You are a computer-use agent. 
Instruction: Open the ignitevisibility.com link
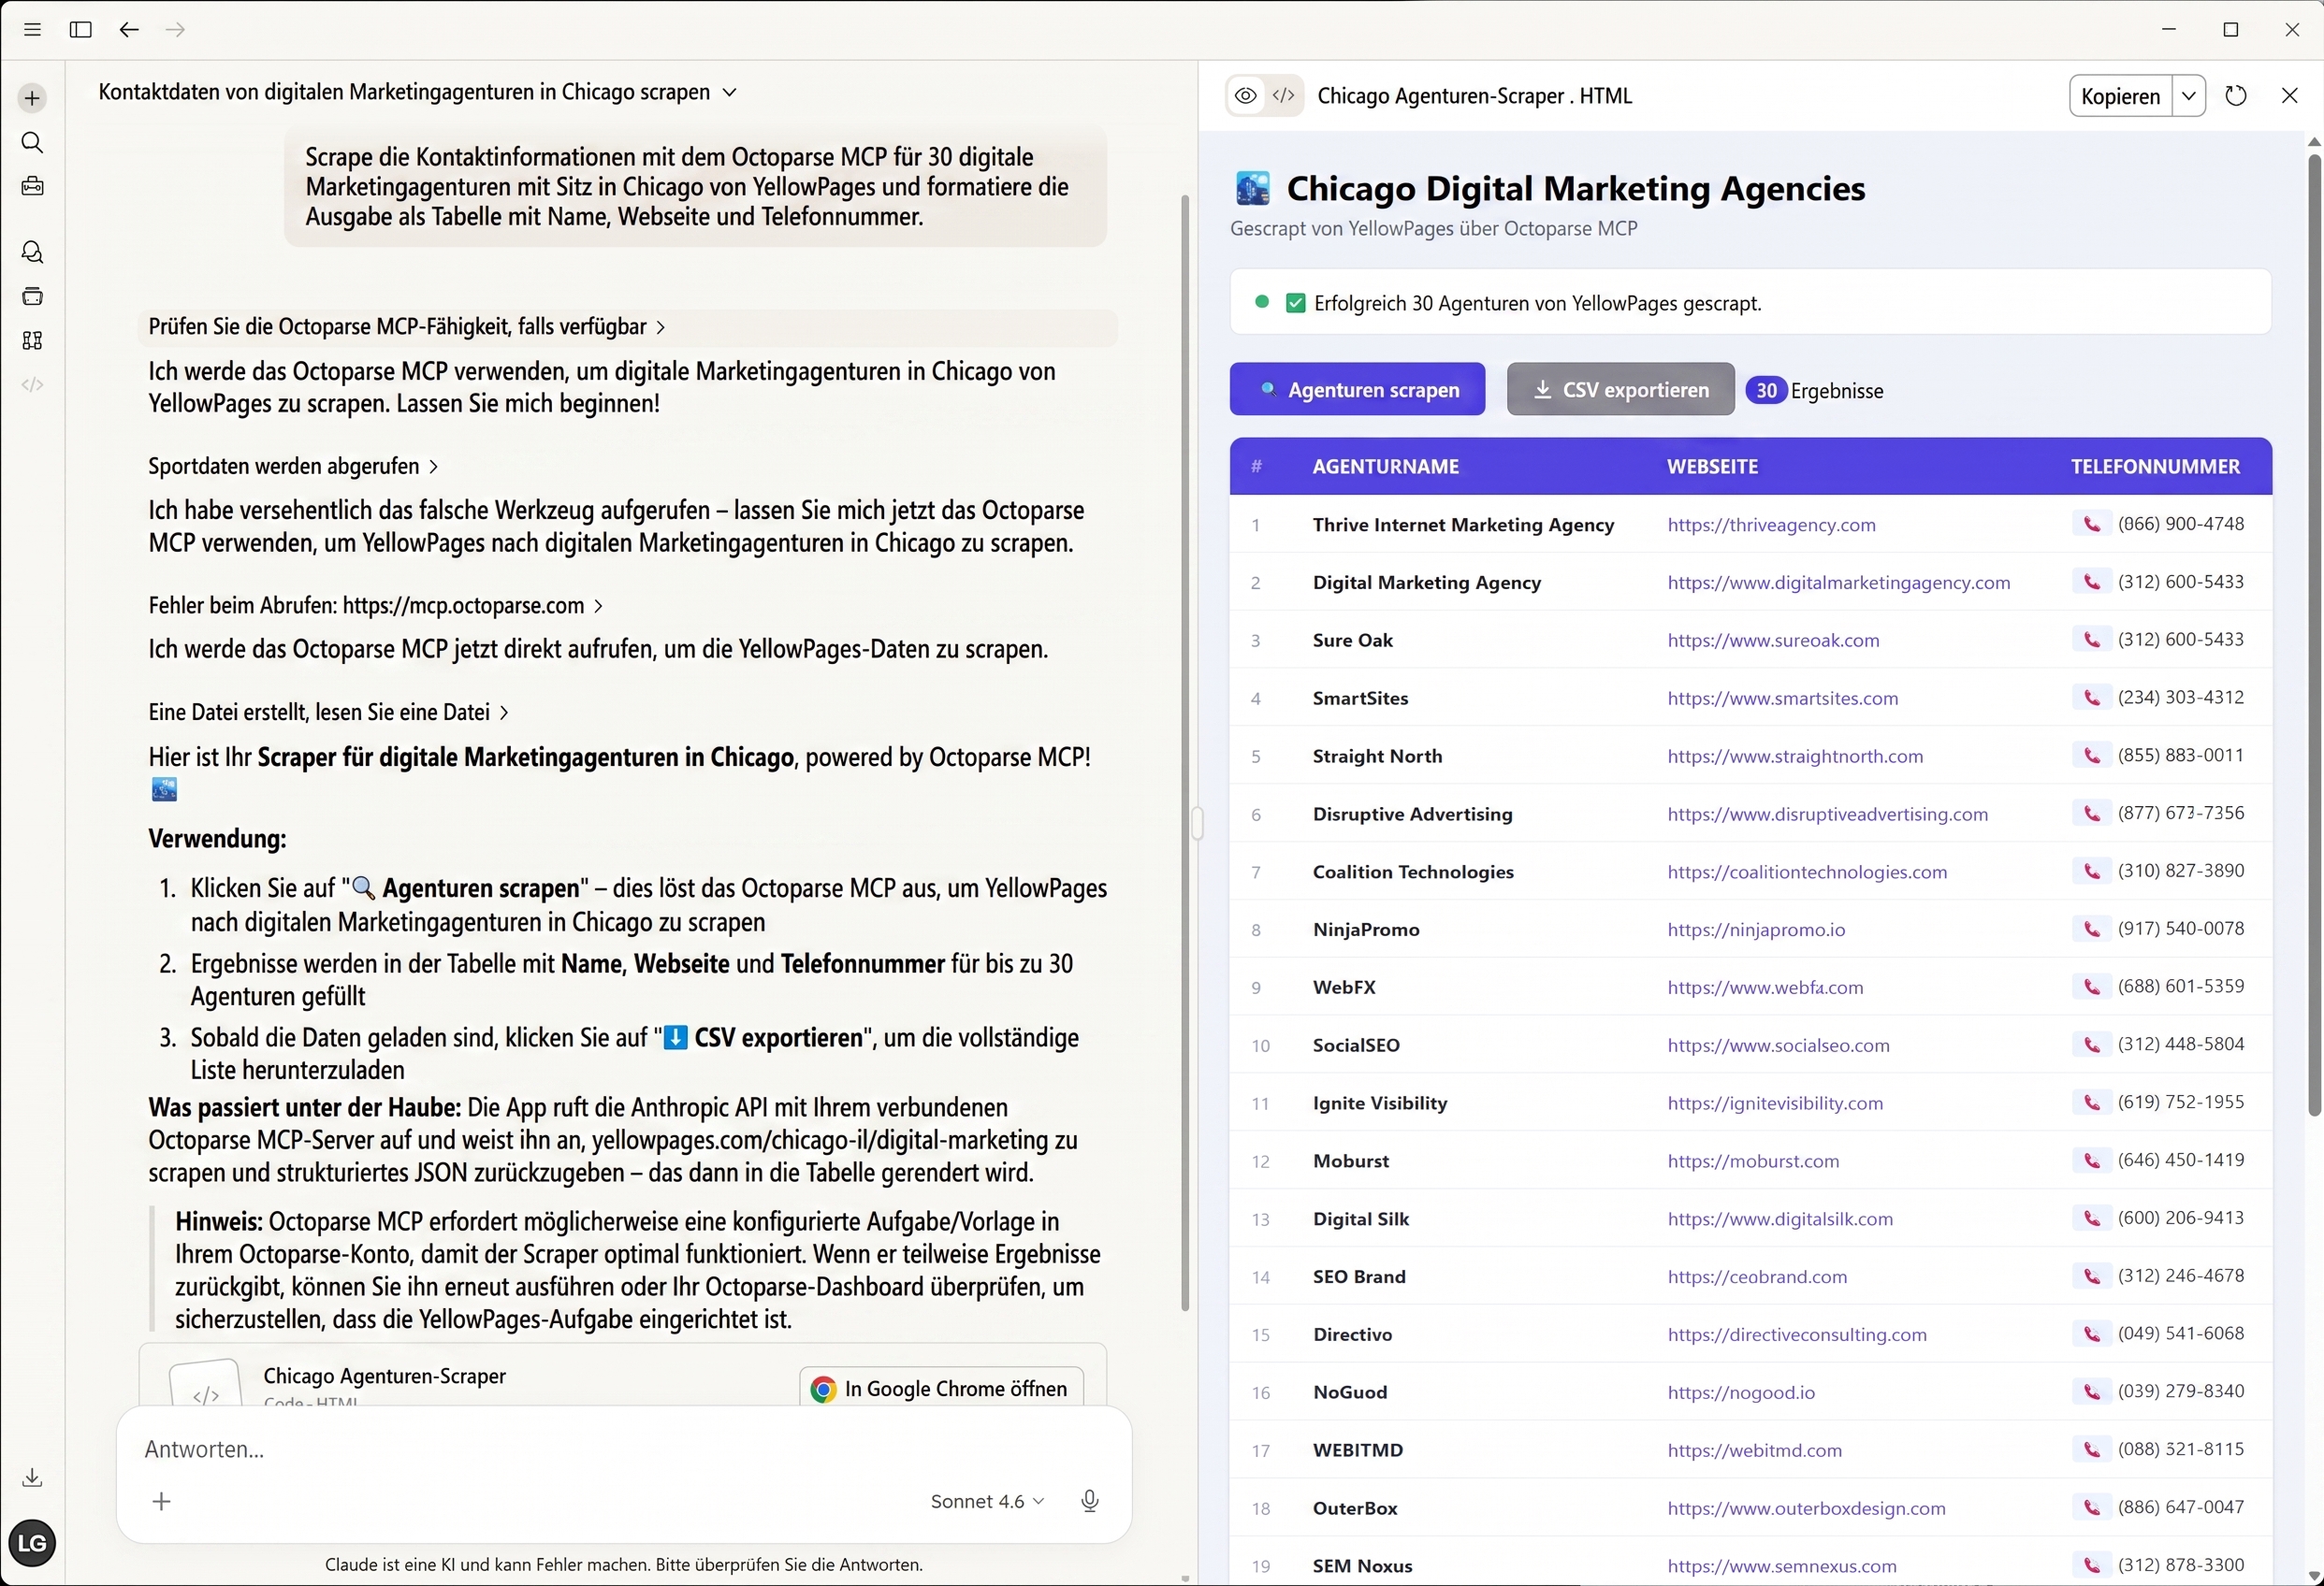1775,1103
